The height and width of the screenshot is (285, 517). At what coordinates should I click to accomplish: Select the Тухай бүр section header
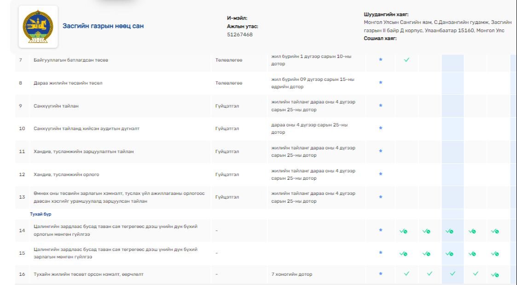coord(40,214)
